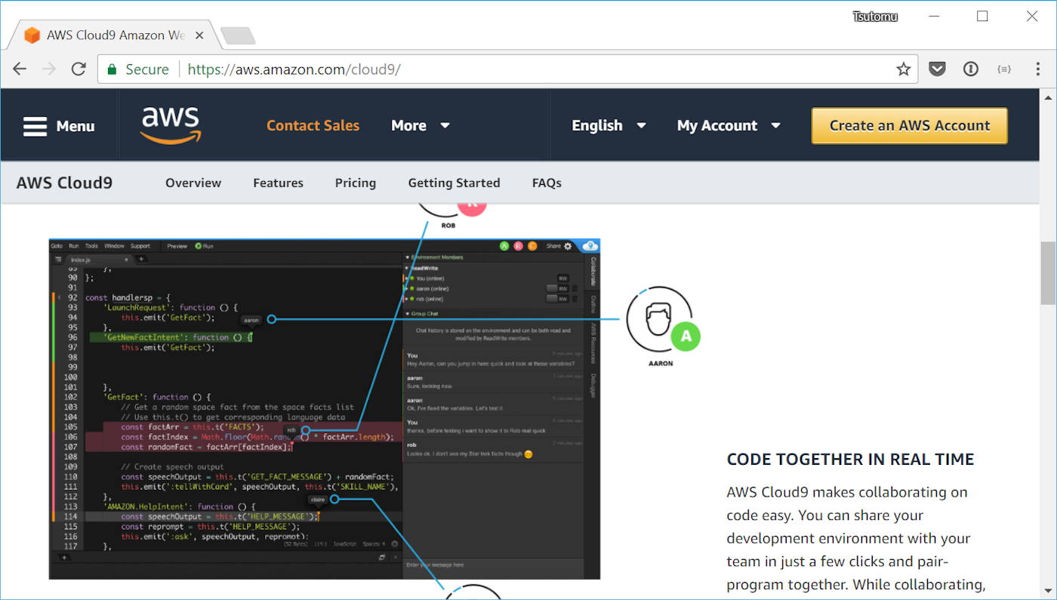Screen dimensions: 1057x600
Task: Click the Share gear icon in the IDE
Action: click(x=568, y=246)
